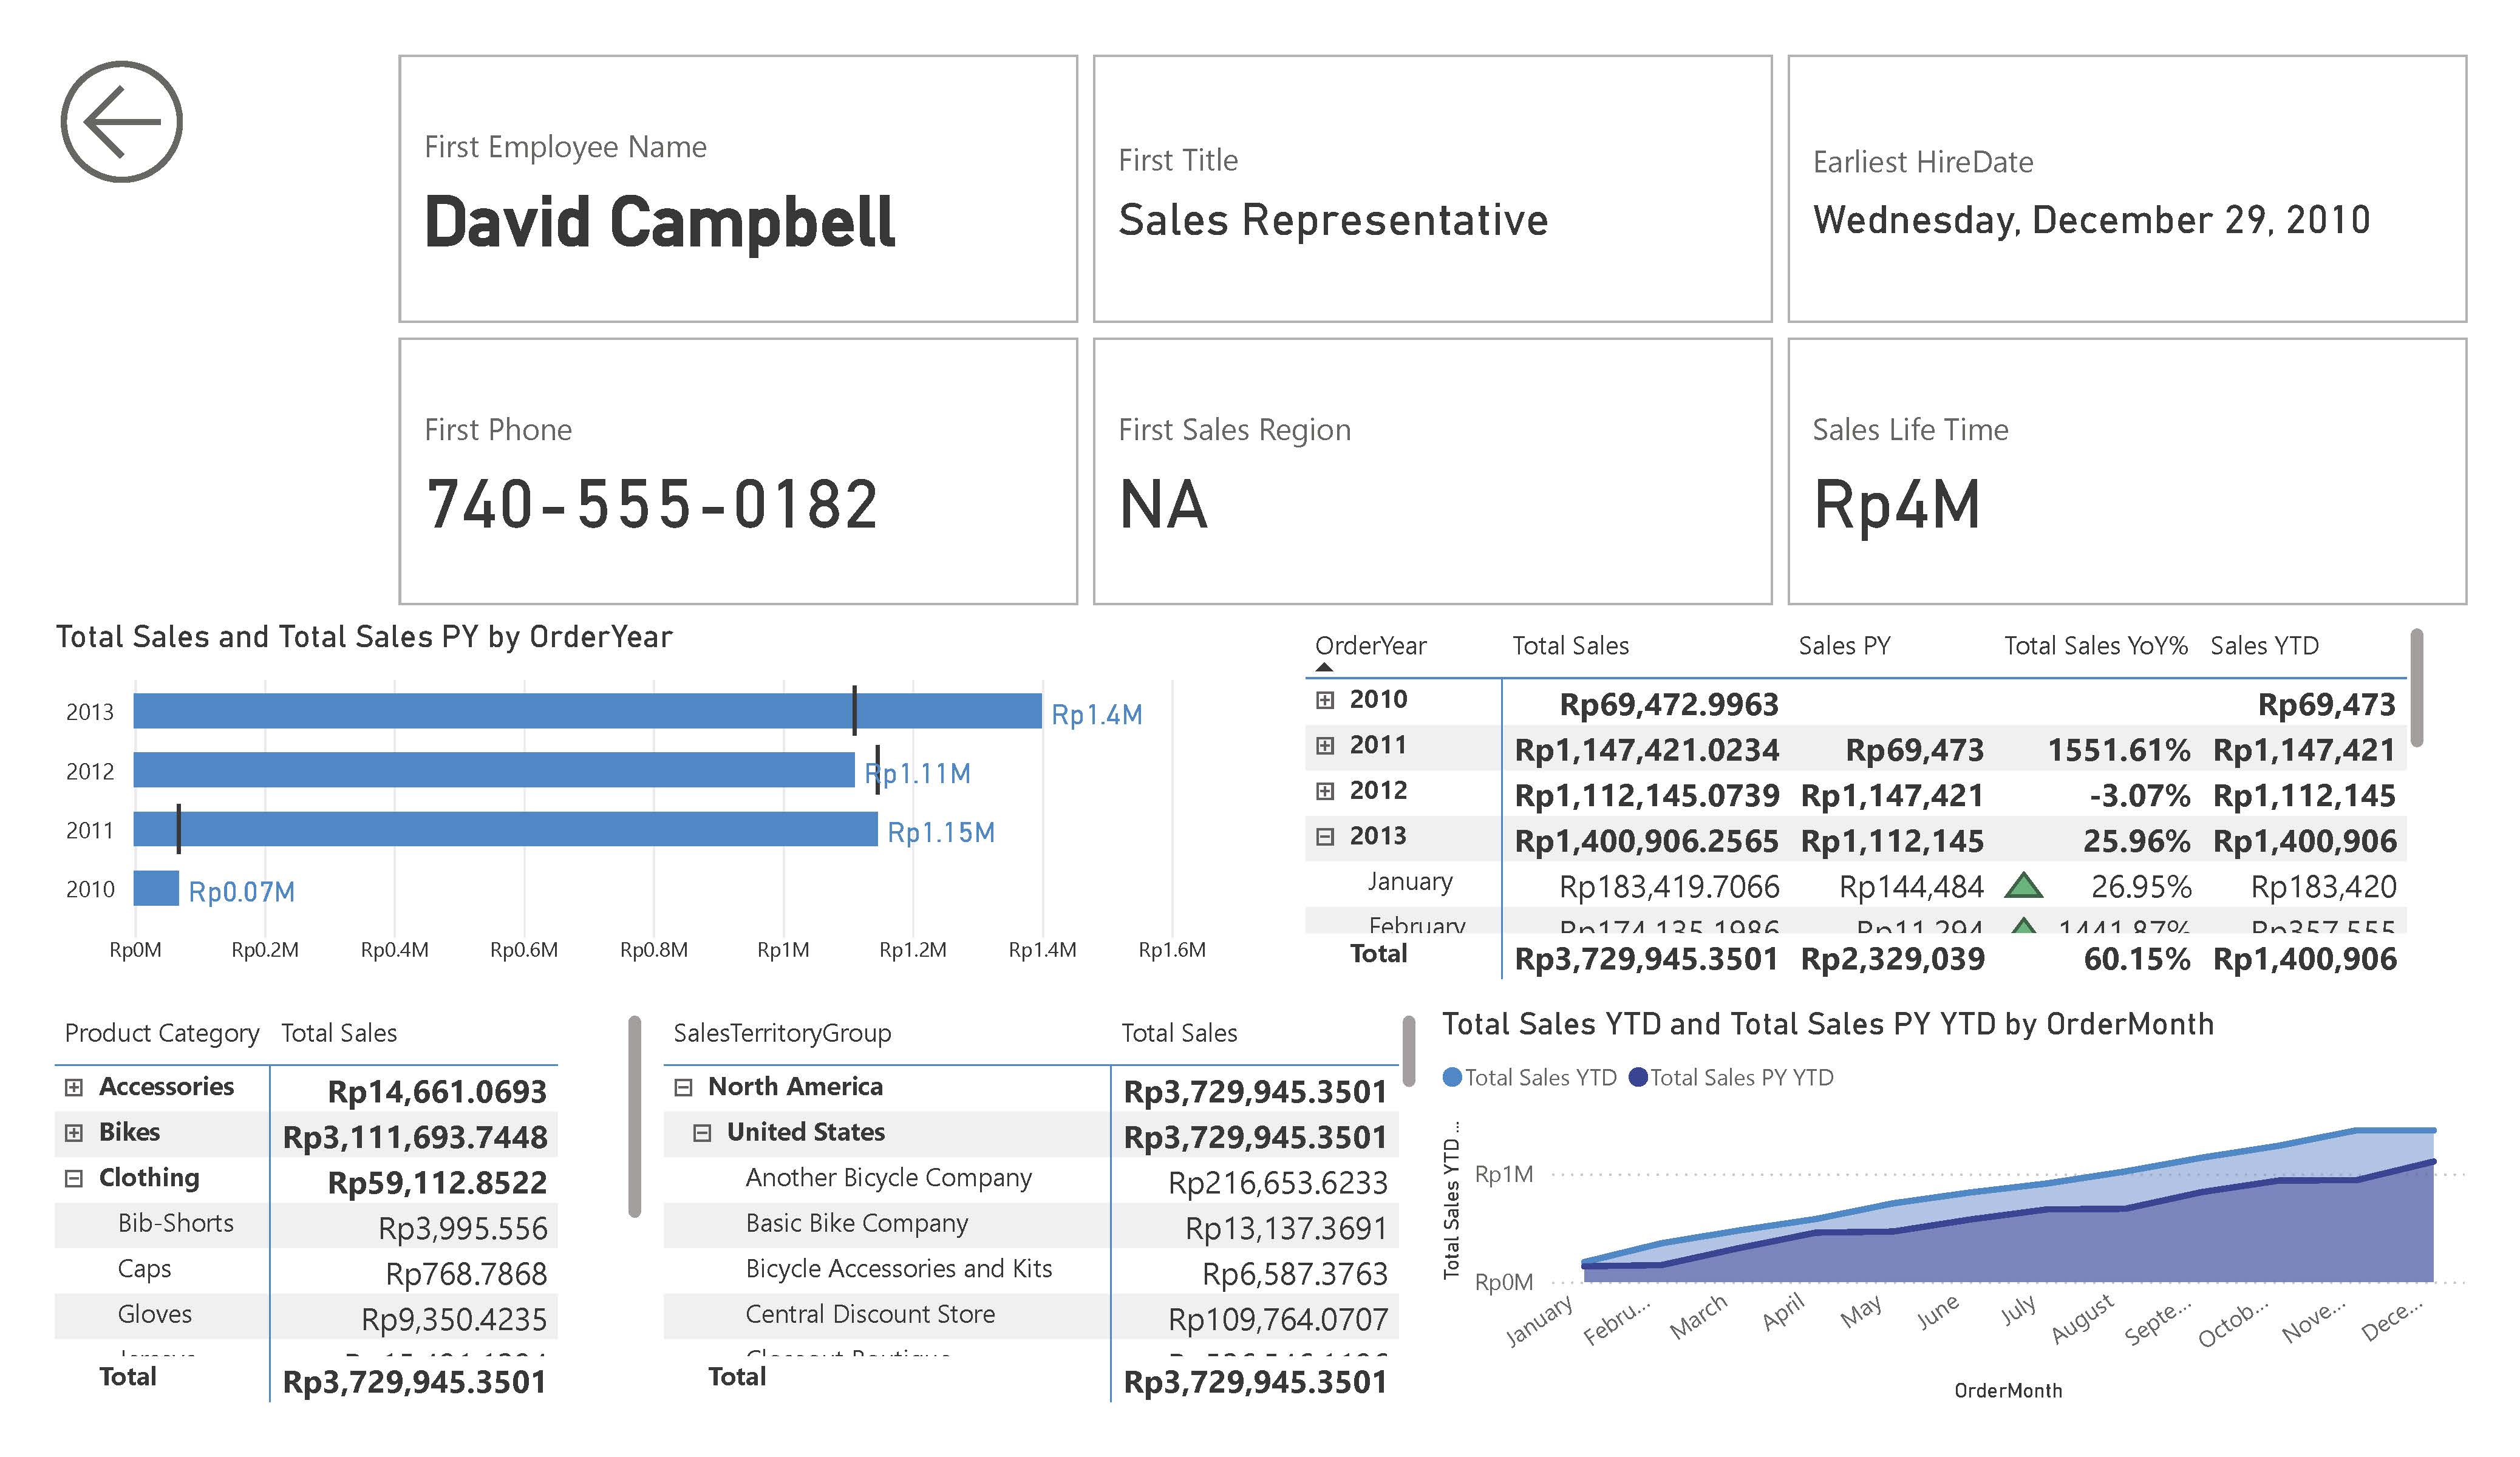Image resolution: width=2520 pixels, height=1457 pixels.
Task: Collapse the United States row
Action: (702, 1133)
